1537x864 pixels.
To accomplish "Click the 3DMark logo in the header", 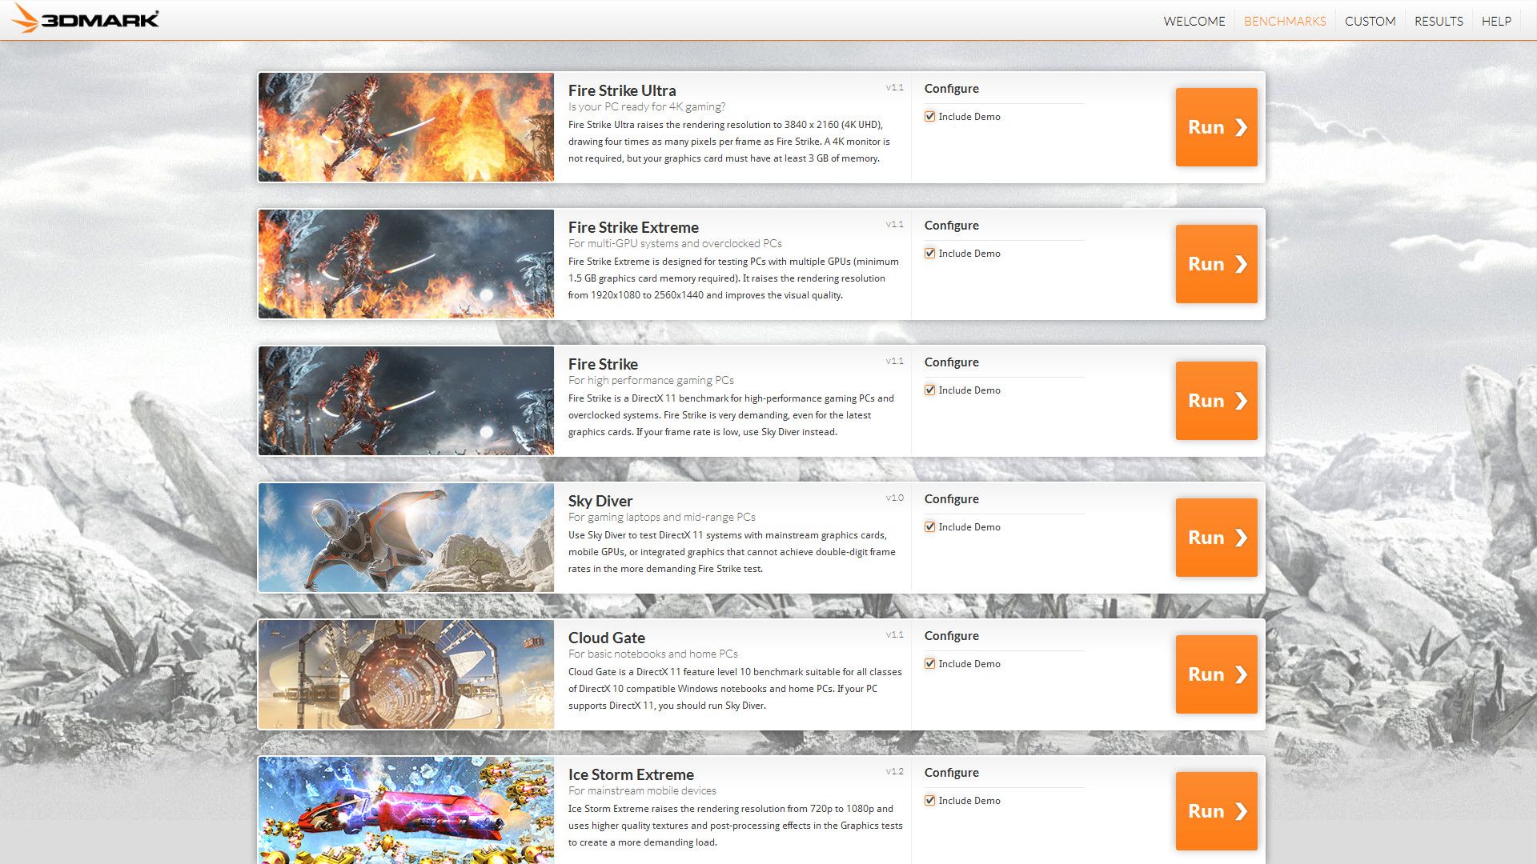I will pos(86,19).
